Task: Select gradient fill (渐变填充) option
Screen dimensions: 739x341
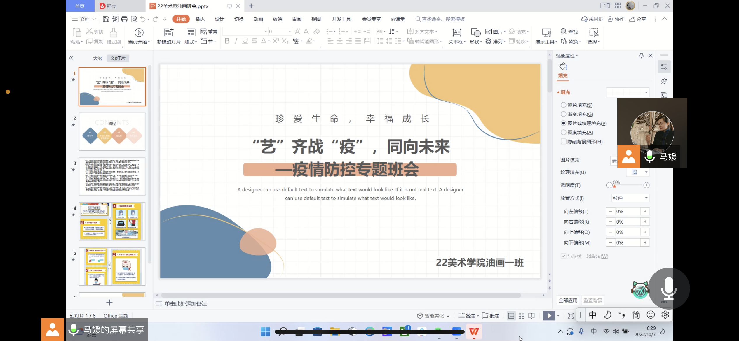Action: (x=563, y=114)
